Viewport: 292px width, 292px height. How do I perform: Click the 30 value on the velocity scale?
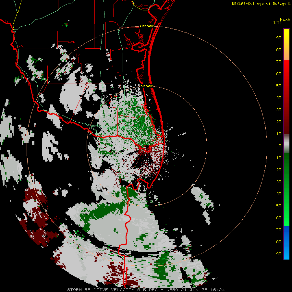click(279, 110)
